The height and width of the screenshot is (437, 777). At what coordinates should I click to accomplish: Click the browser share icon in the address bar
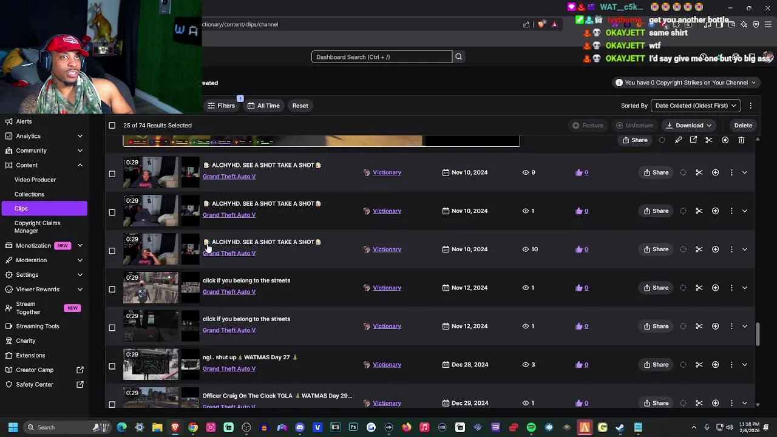[x=526, y=24]
